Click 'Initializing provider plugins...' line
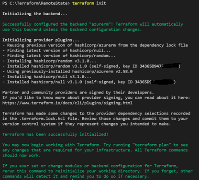 pyautogui.click(x=41, y=40)
